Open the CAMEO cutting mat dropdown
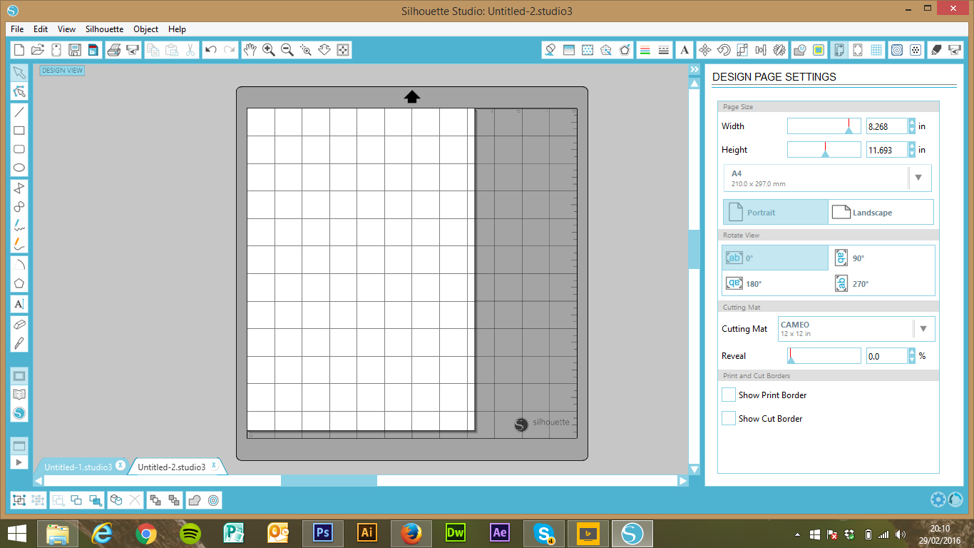 click(925, 328)
